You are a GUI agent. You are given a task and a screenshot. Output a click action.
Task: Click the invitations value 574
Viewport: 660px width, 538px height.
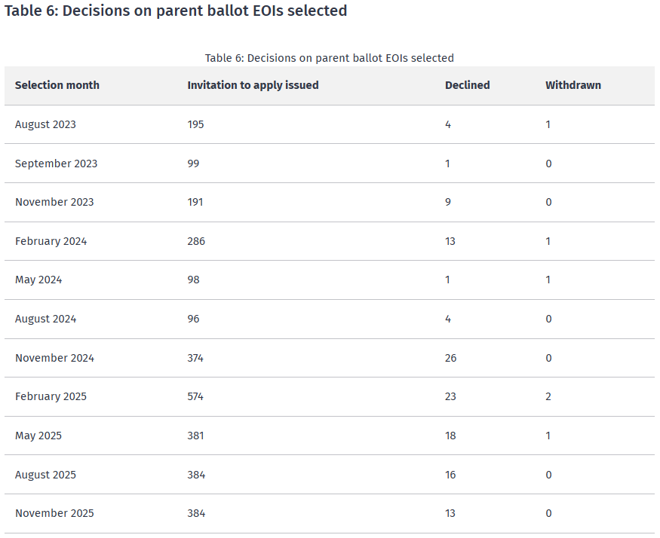click(196, 396)
